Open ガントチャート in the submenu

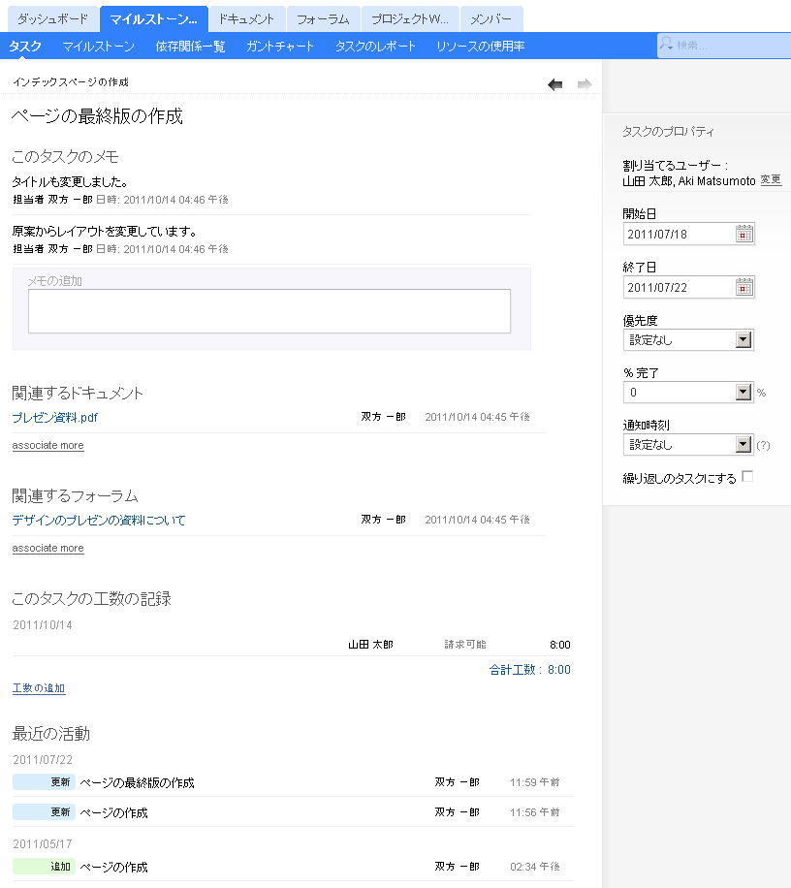click(x=280, y=46)
